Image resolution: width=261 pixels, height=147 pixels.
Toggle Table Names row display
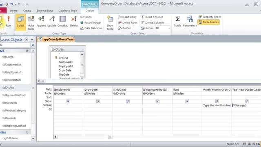click(x=208, y=22)
